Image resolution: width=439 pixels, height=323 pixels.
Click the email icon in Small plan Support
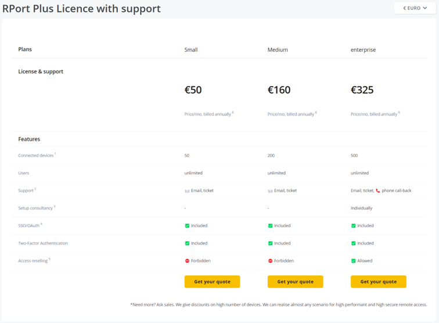[x=187, y=191]
